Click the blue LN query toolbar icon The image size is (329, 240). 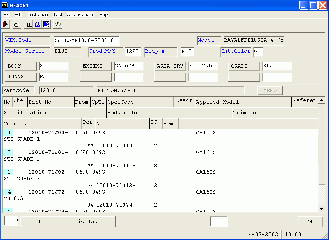[x=37, y=24]
